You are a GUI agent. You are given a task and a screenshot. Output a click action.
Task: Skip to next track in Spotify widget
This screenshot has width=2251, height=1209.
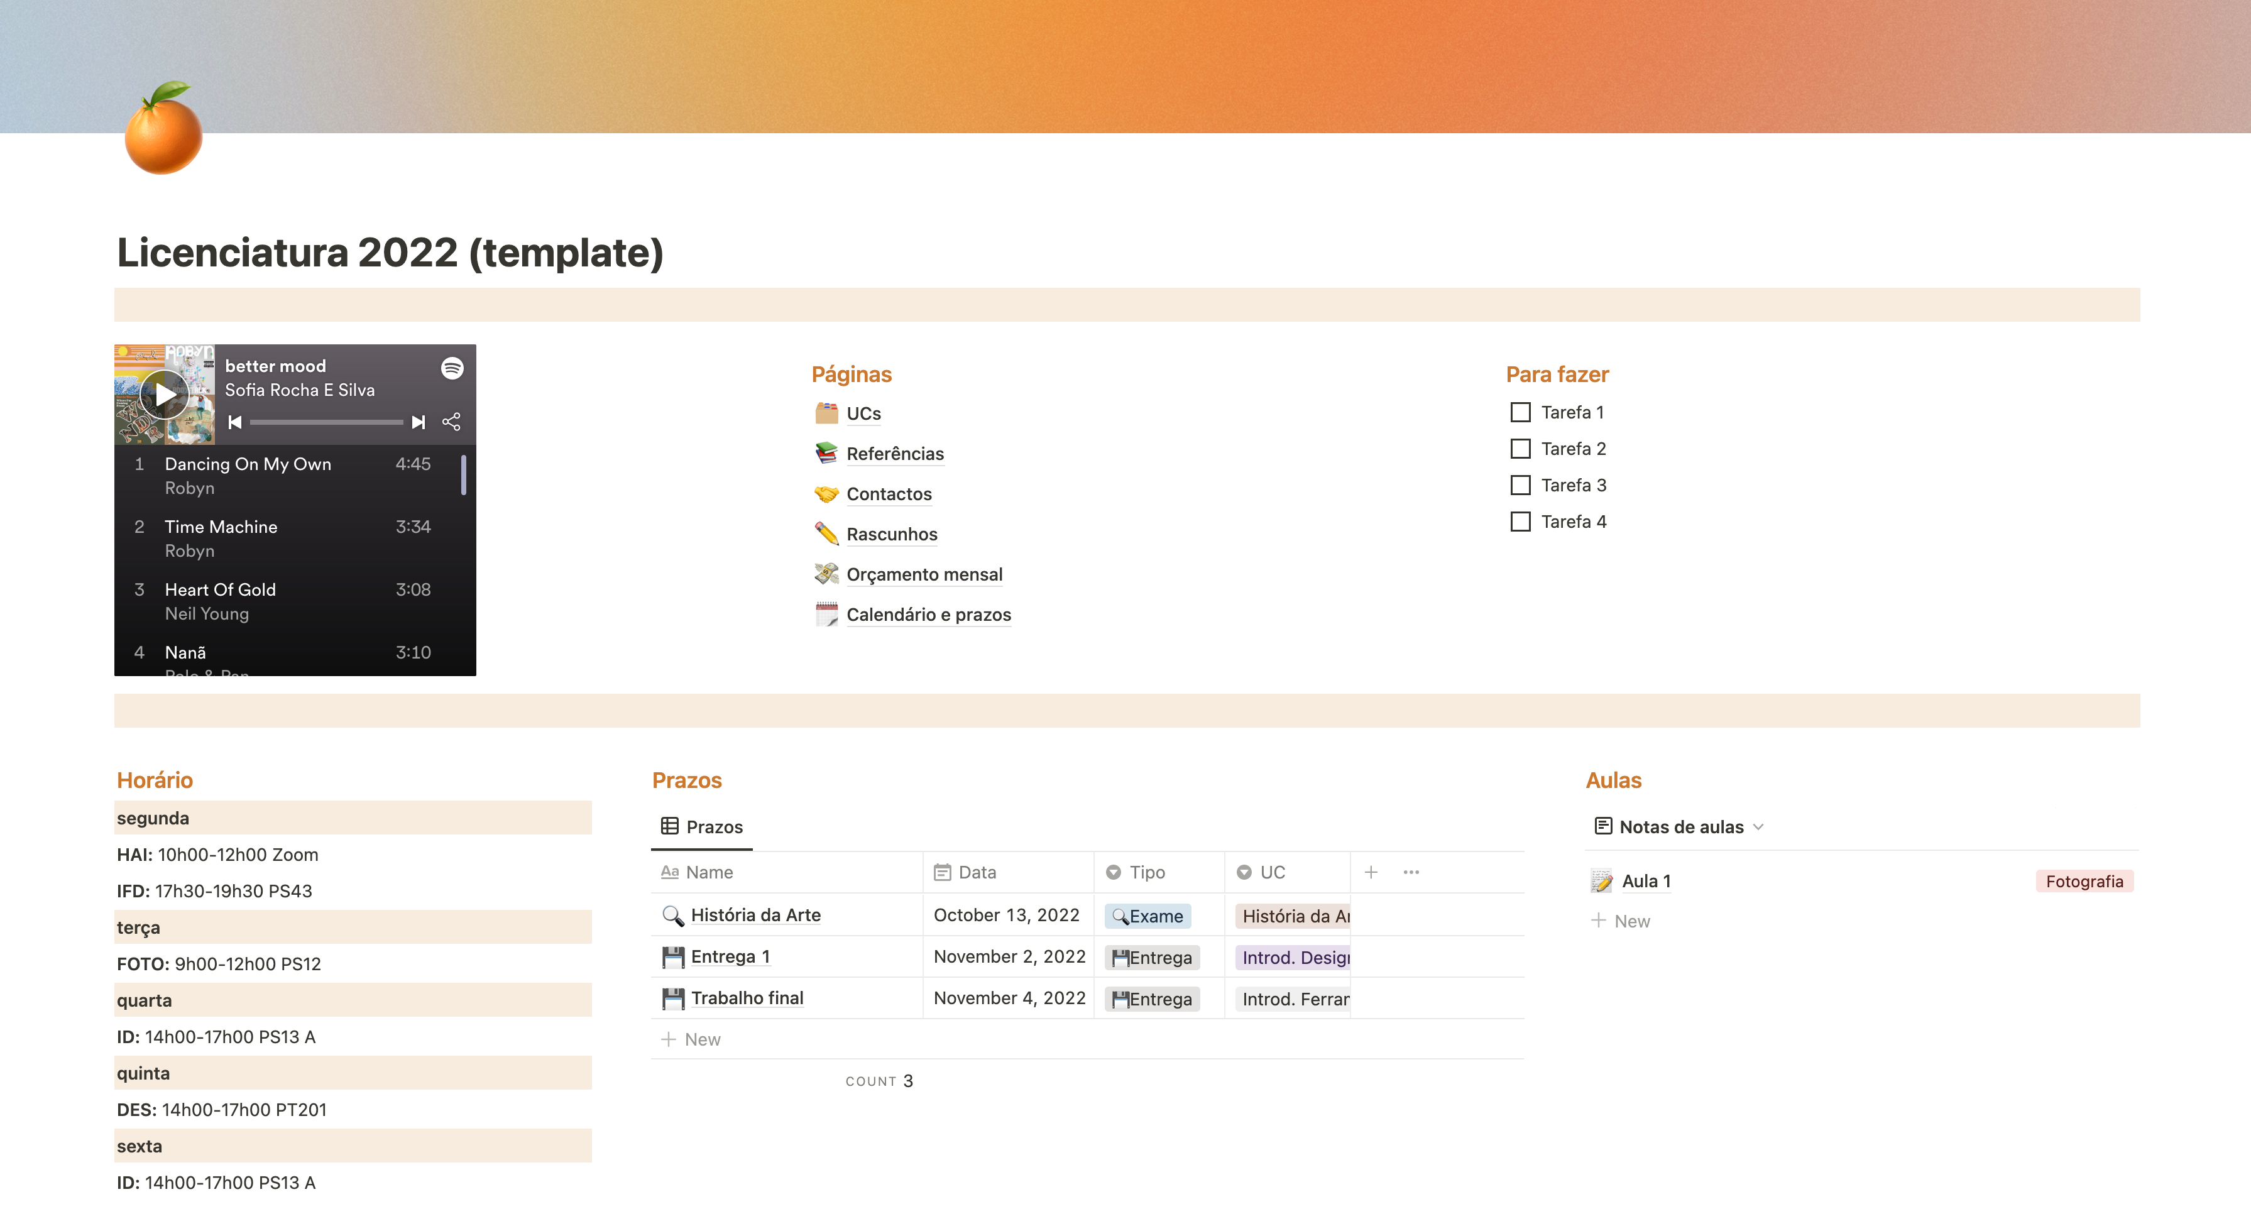tap(419, 423)
